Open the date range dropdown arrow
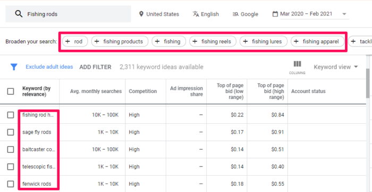 tap(344, 14)
